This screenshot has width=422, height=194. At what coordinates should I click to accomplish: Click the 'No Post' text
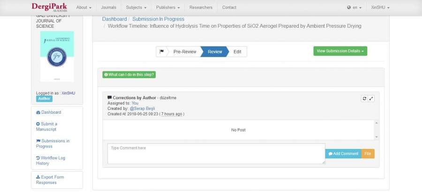point(239,130)
